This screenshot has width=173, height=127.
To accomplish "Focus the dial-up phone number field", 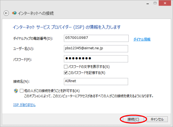I will (96, 38).
